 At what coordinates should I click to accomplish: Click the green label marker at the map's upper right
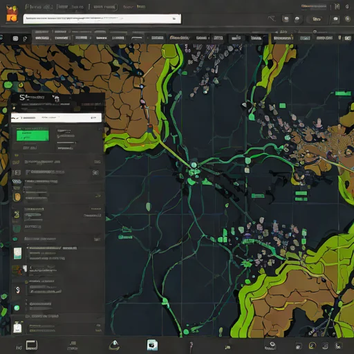(343, 93)
